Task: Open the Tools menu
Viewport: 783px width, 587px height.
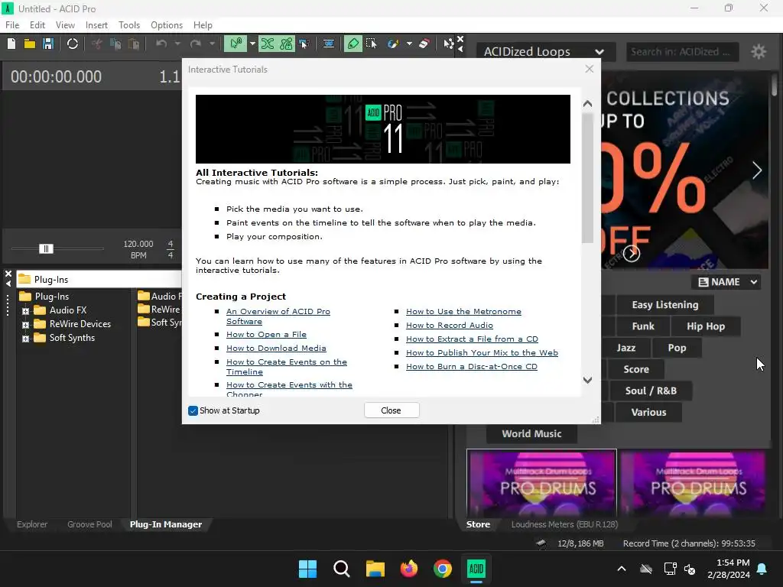Action: tap(128, 25)
